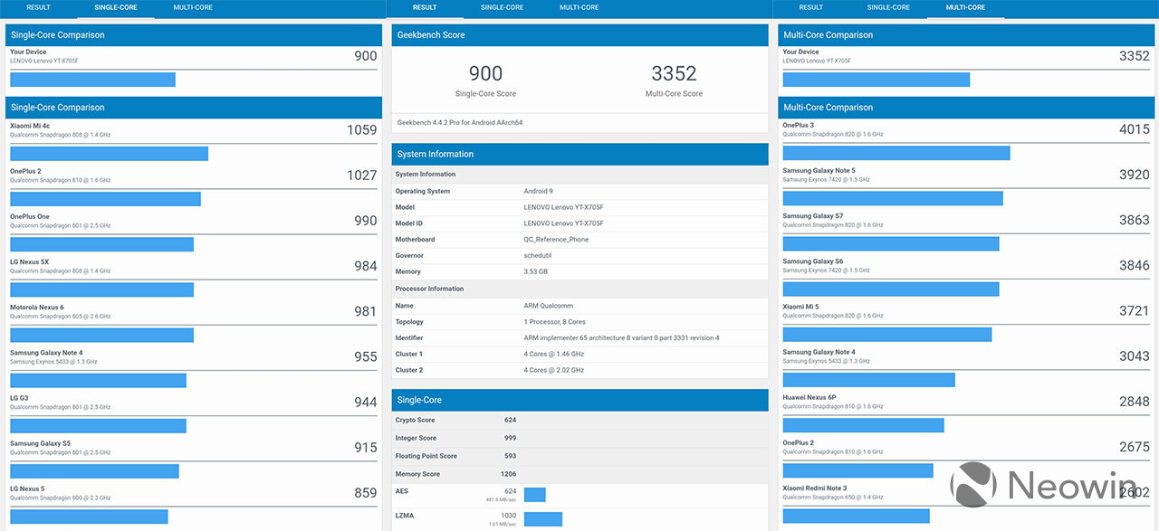Click the Crypto Score row label

pyautogui.click(x=415, y=421)
